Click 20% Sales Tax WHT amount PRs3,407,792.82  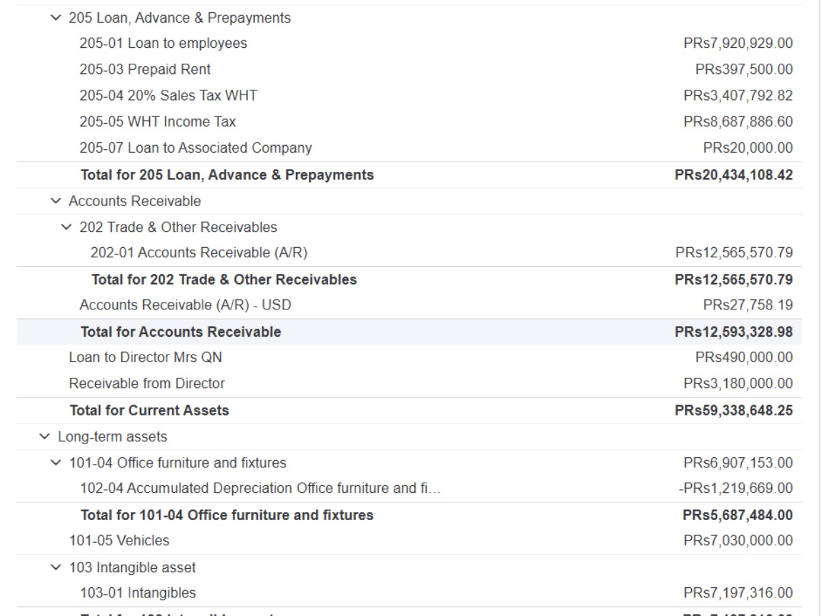[738, 95]
